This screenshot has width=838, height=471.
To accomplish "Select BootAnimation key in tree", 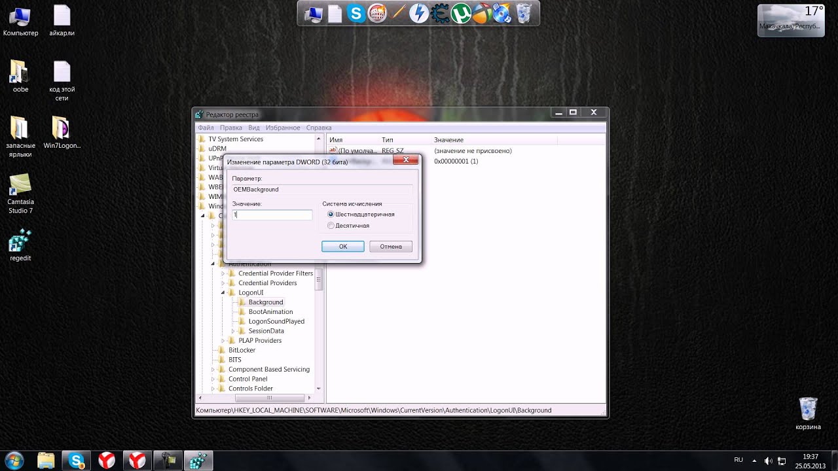I will pos(270,312).
